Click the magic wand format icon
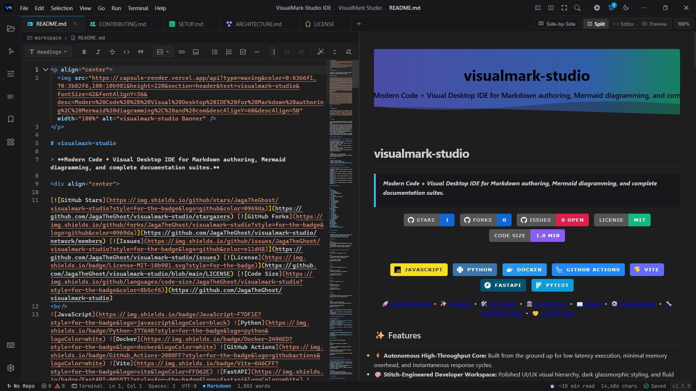 [x=321, y=52]
